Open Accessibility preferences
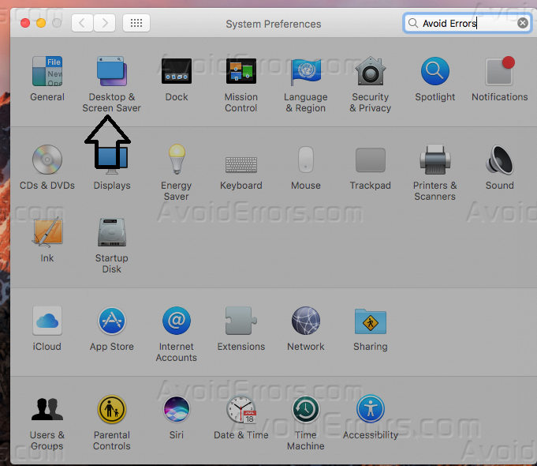The height and width of the screenshot is (466, 537). [370, 411]
